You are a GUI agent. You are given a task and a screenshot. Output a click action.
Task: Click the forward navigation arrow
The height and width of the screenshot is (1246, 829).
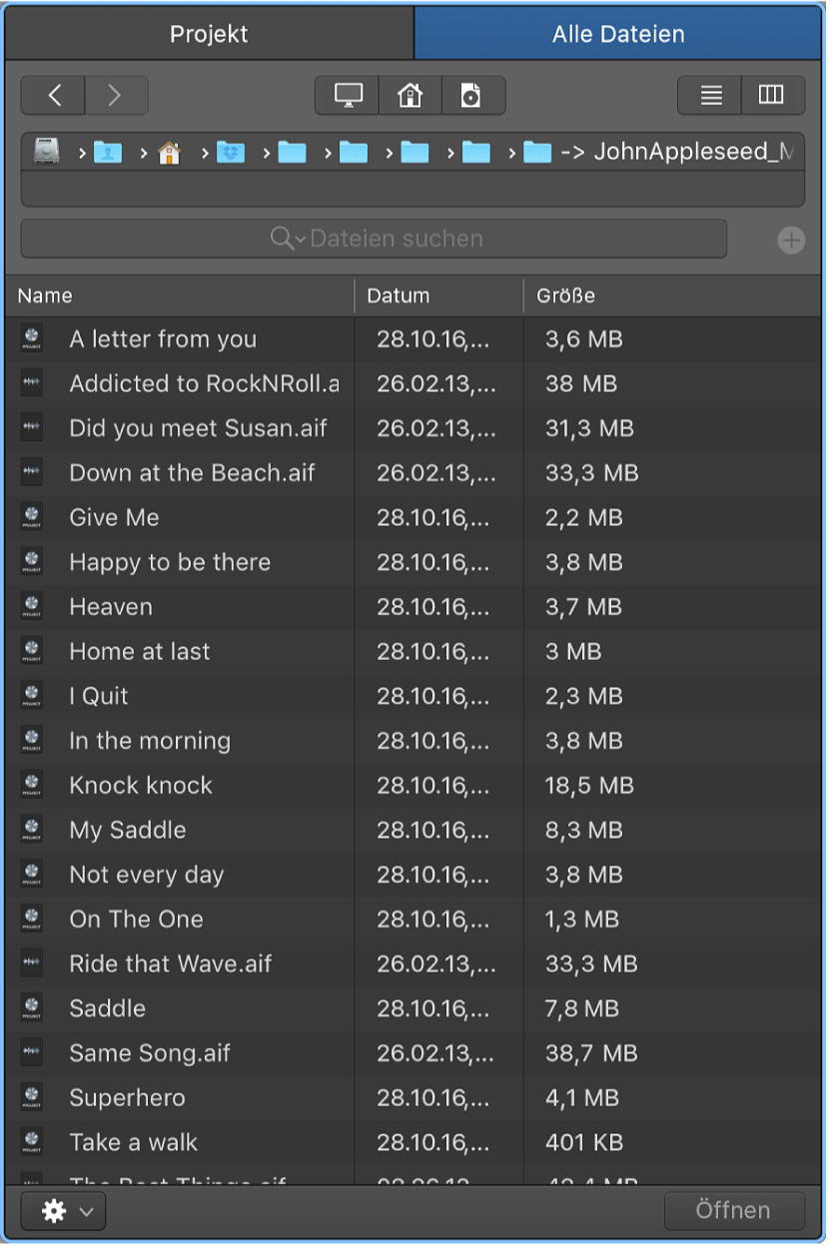tap(116, 96)
